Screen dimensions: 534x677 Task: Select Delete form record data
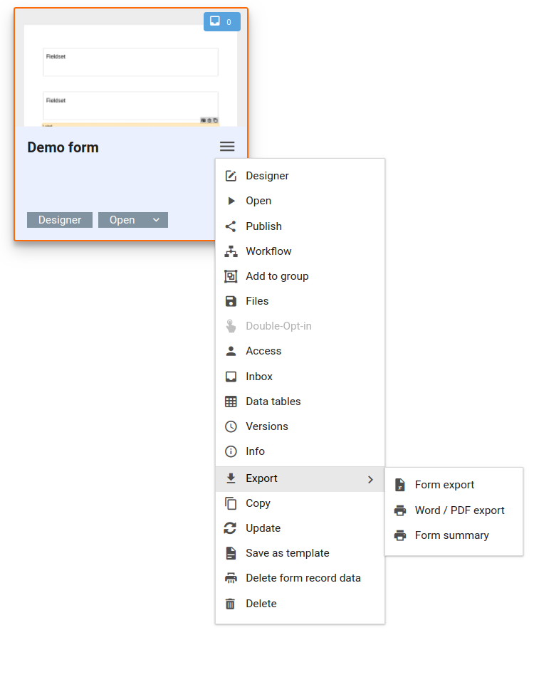303,578
